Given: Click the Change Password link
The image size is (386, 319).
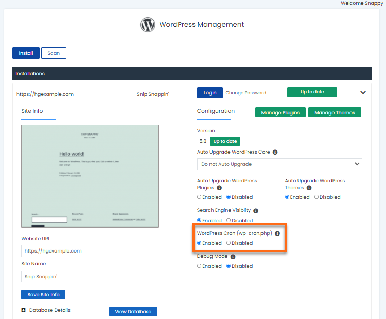Looking at the screenshot, I should tap(245, 93).
